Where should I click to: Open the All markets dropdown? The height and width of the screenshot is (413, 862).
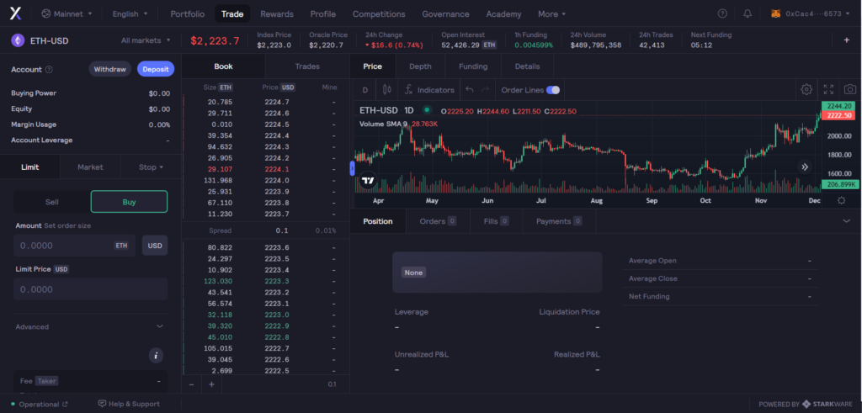(145, 40)
